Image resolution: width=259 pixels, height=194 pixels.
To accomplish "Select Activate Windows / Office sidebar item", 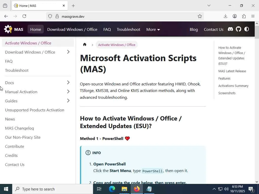I will pyautogui.click(x=38, y=43).
